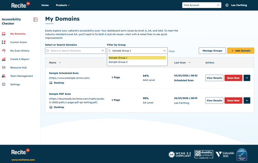The image size is (258, 163).
Task: Click the Custom Scans sidebar icon
Action: coord(4,42)
